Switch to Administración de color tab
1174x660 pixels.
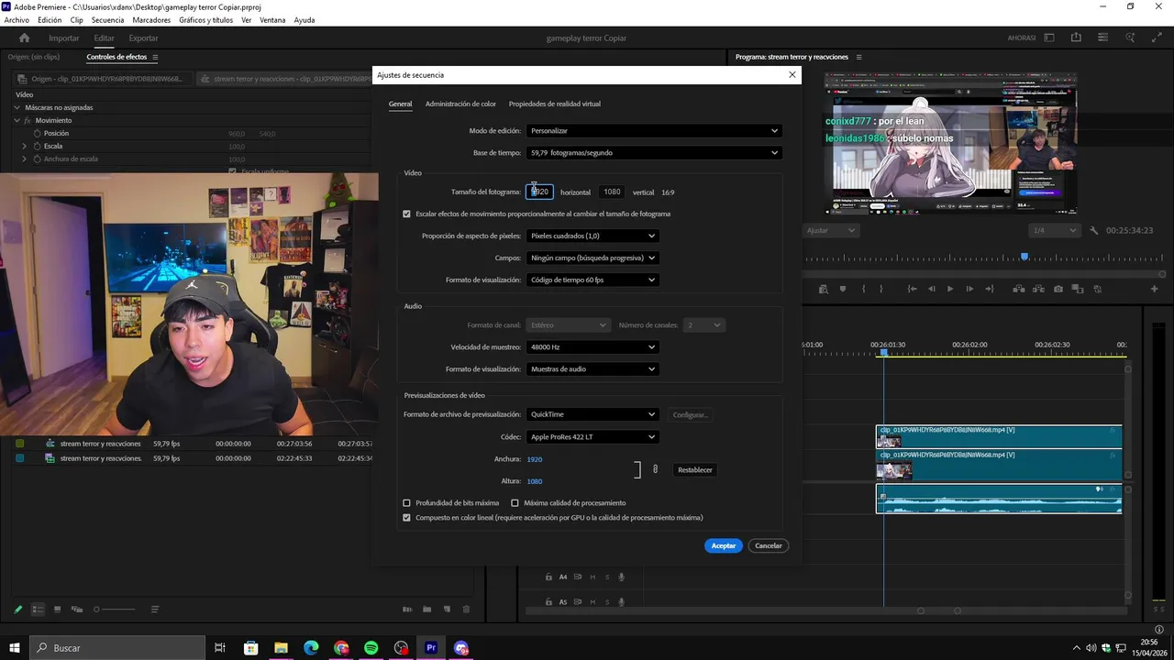pyautogui.click(x=460, y=104)
